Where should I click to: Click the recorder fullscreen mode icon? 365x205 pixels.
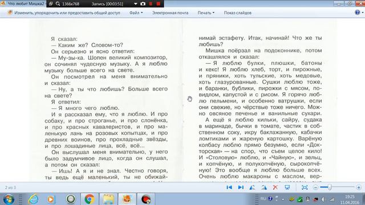click(51, 4)
